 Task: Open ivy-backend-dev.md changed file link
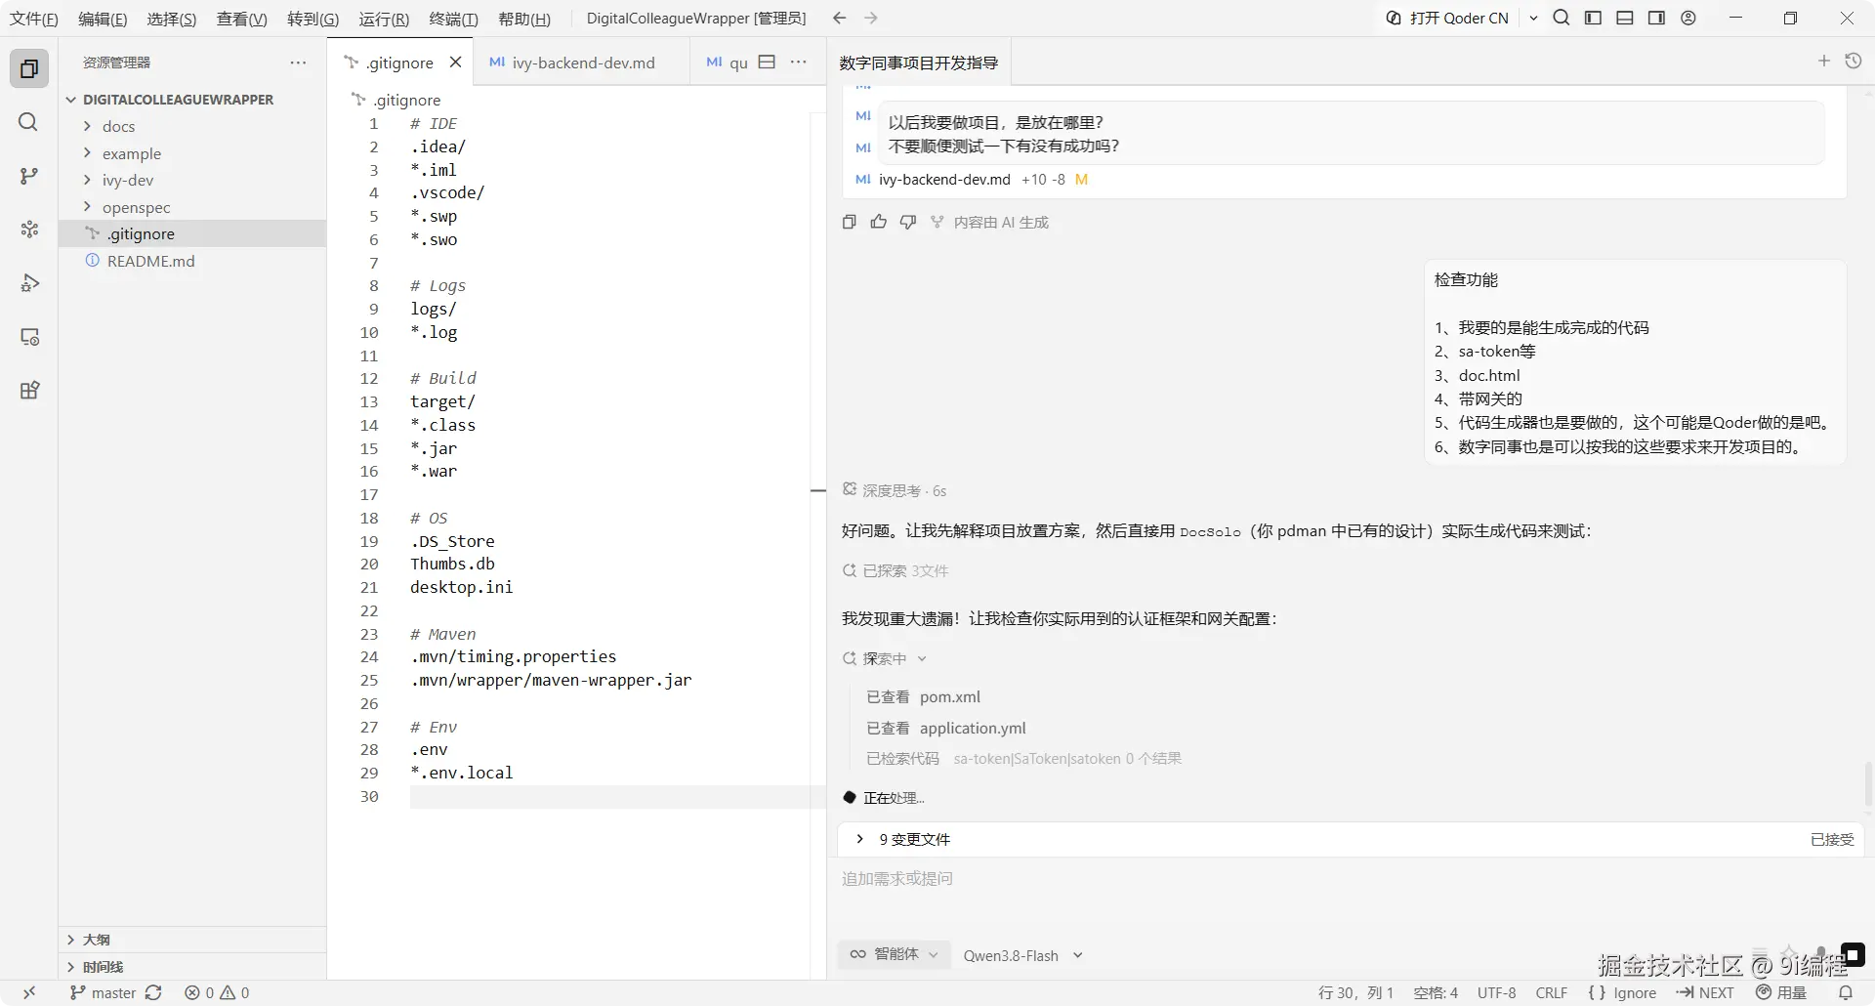point(944,180)
